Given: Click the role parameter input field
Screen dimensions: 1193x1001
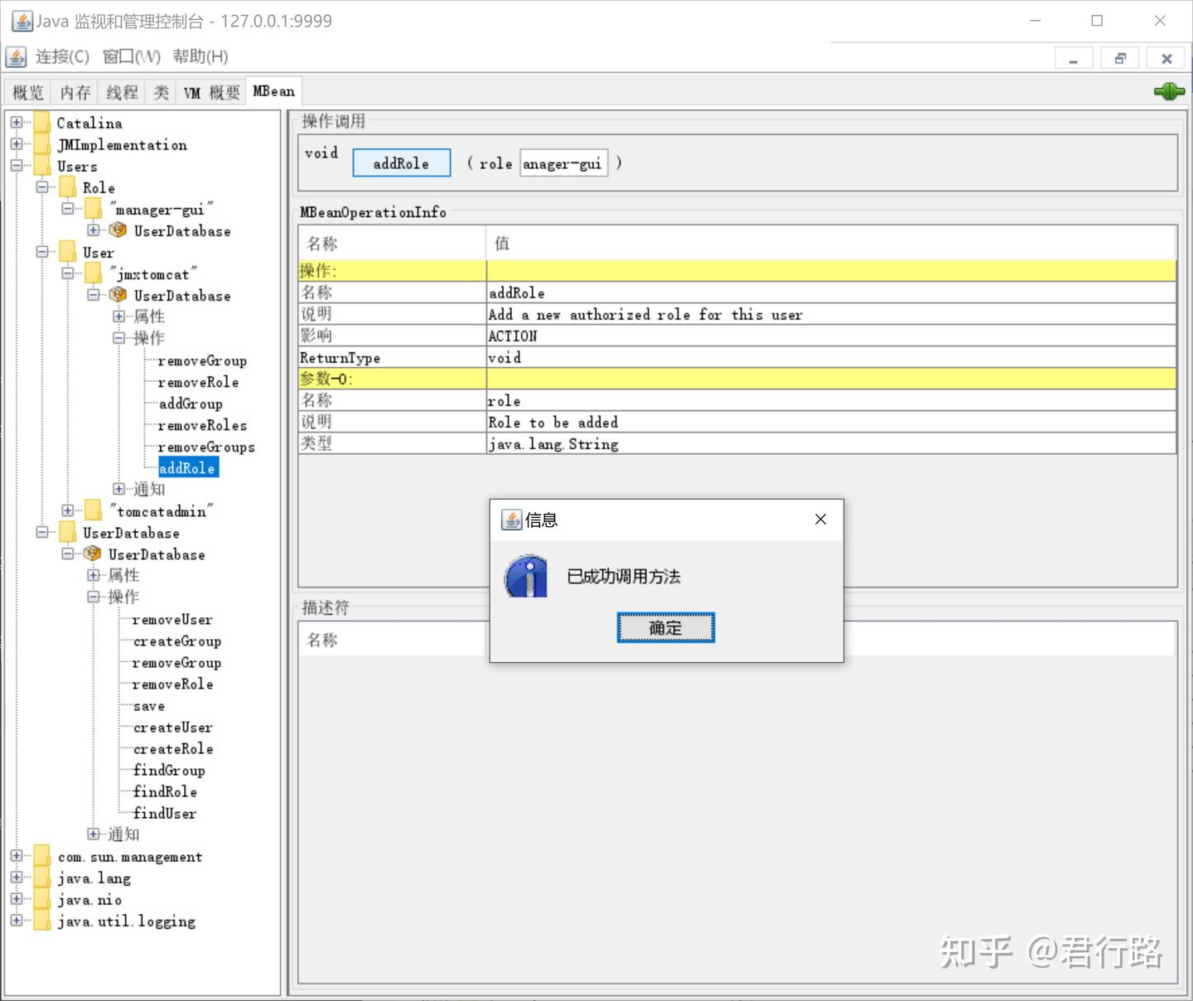Looking at the screenshot, I should click(563, 162).
